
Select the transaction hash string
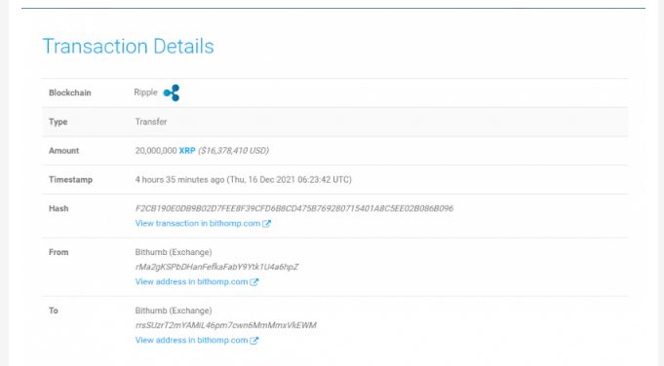[294, 208]
